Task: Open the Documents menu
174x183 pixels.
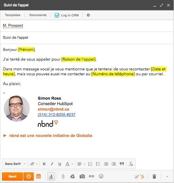Action: (38, 15)
